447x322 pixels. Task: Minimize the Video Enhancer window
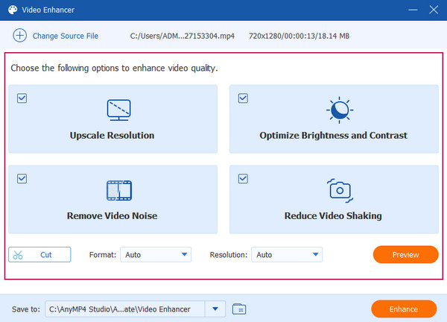tap(413, 10)
